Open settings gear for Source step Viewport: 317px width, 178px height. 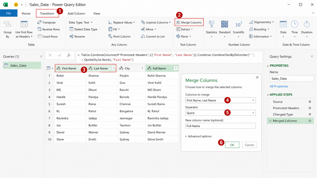point(310,102)
